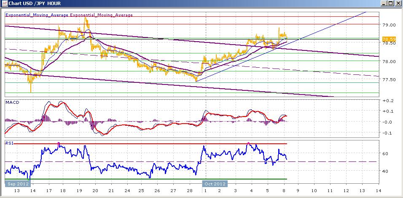Click the orange 78.59 current price tag

389,40
